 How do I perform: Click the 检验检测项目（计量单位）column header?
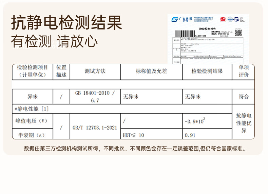pyautogui.click(x=33, y=71)
